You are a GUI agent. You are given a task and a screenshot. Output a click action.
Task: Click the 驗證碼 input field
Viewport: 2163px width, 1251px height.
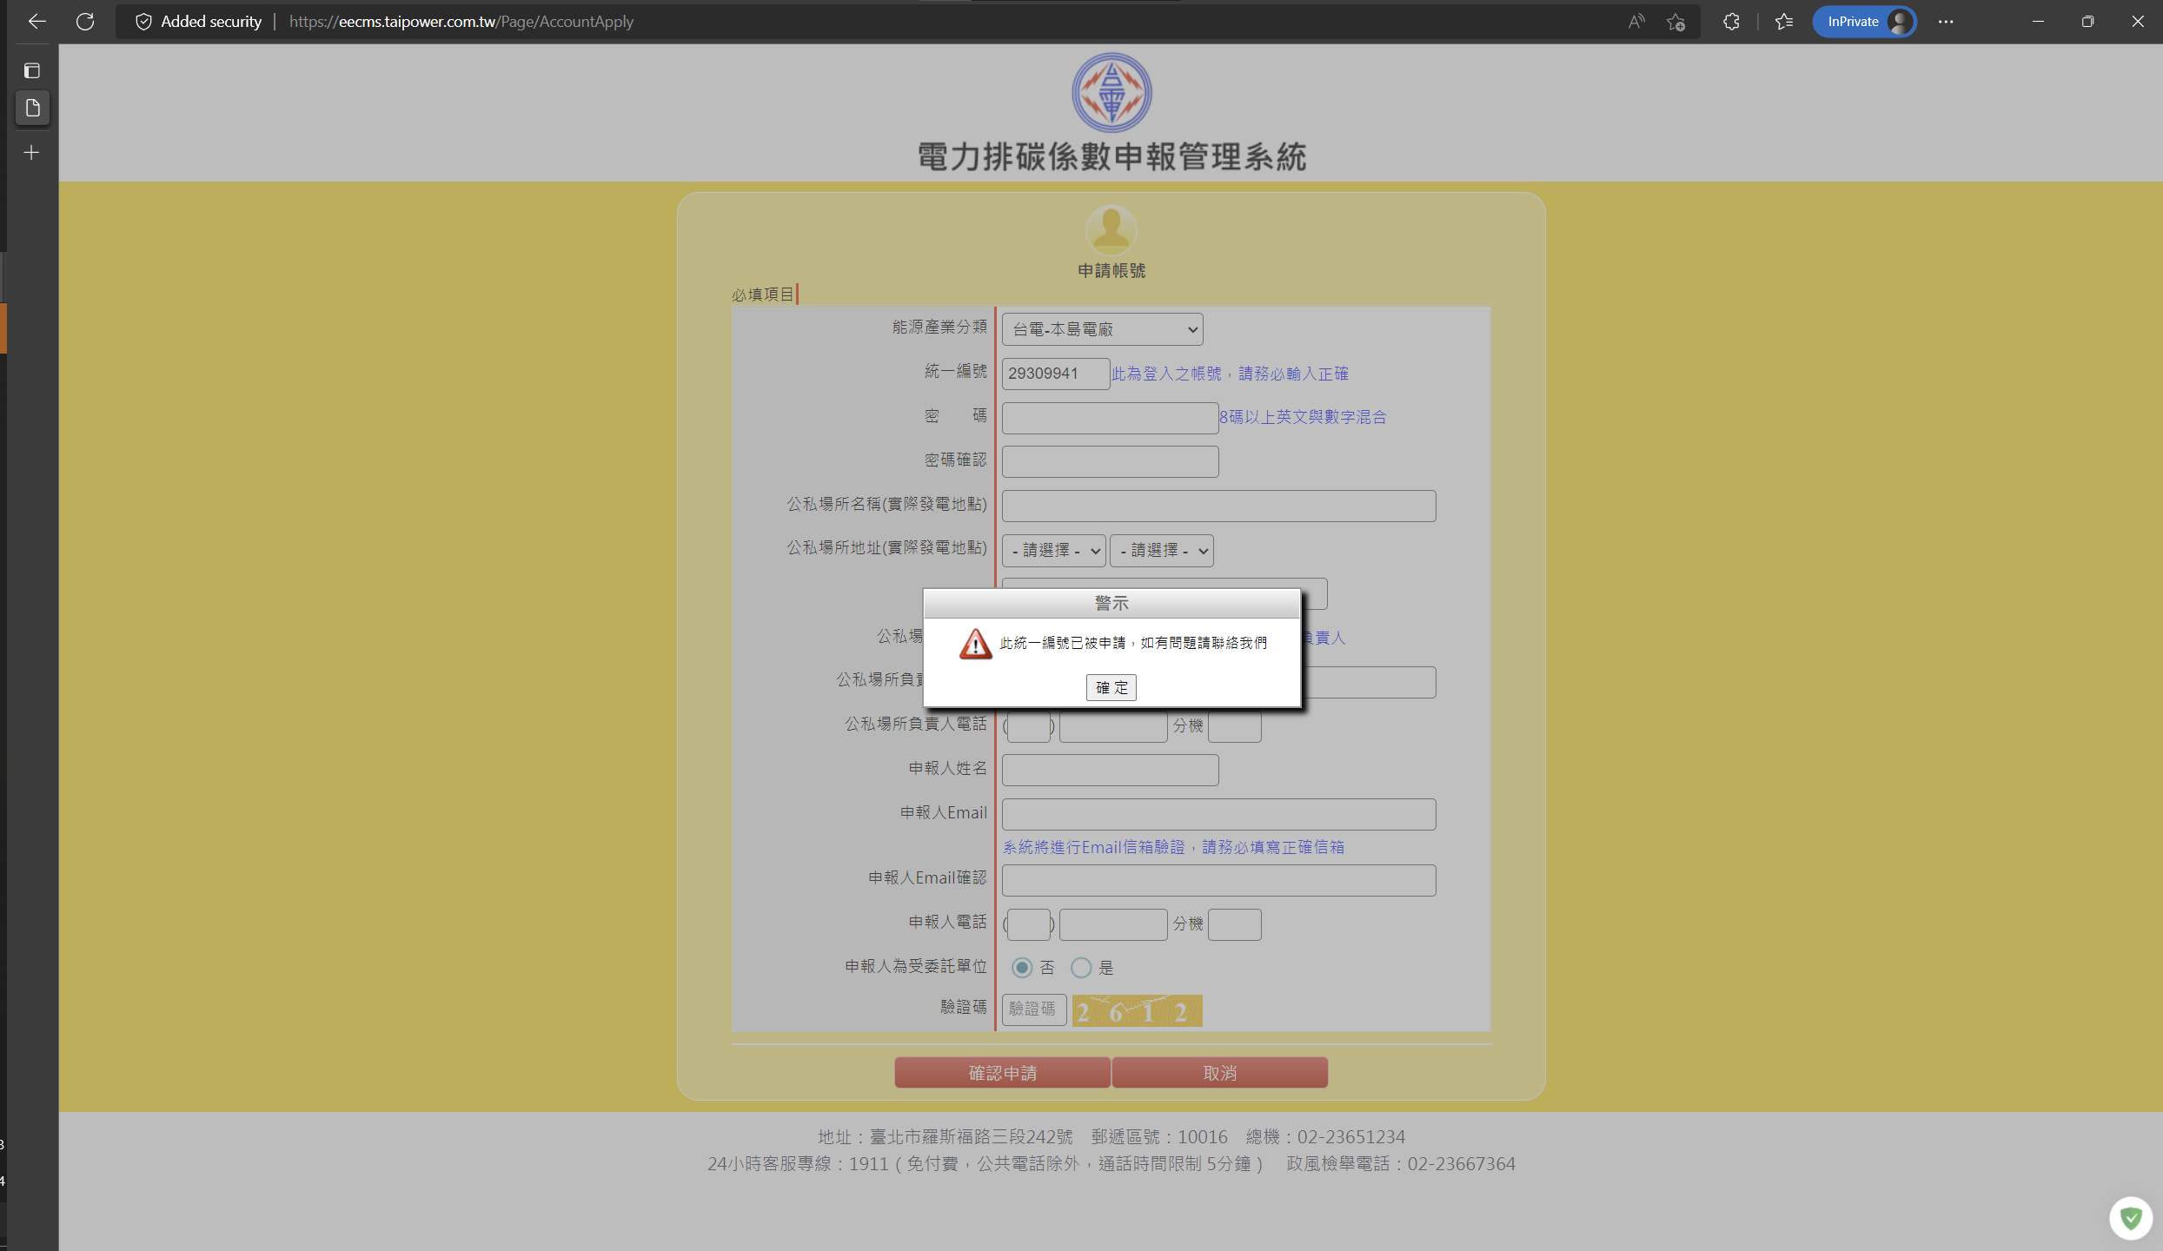pos(1034,1009)
